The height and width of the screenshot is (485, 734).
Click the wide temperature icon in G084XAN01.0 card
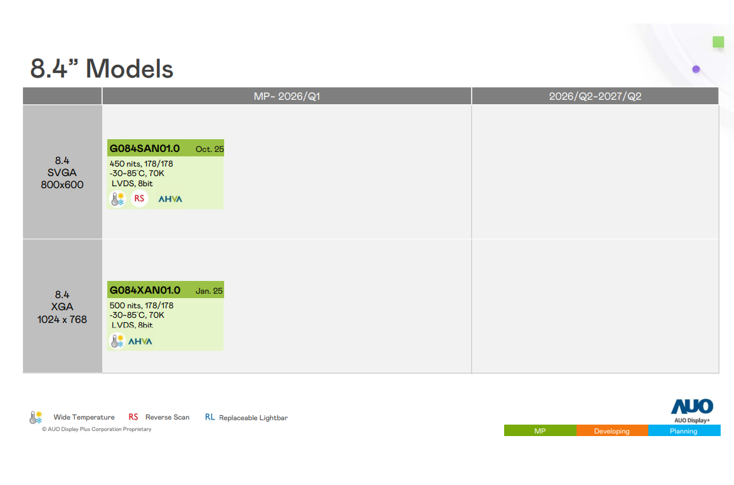(117, 341)
